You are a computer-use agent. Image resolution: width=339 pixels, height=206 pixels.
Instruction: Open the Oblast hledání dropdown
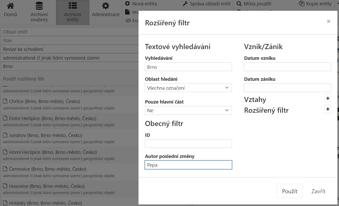[188, 88]
